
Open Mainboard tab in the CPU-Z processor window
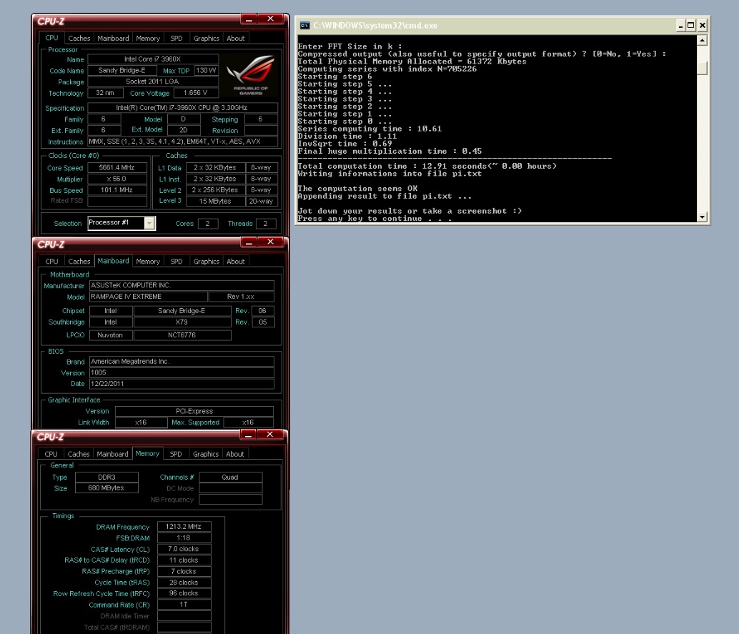(113, 38)
